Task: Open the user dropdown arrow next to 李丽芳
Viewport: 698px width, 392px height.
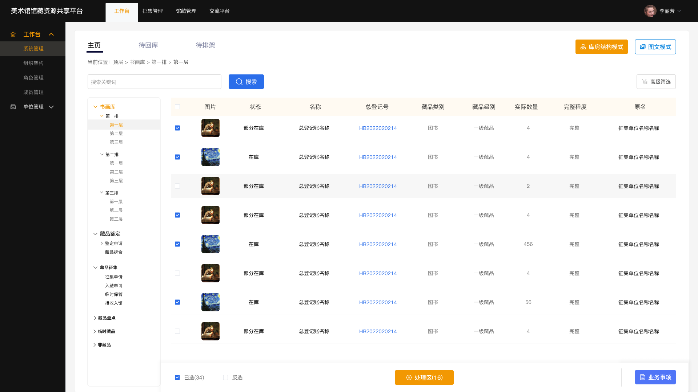Action: 679,11
